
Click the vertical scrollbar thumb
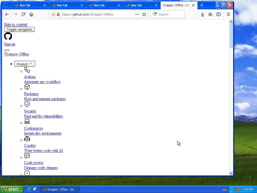click(231, 36)
